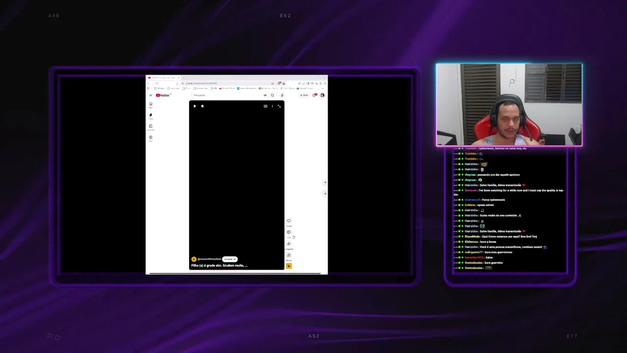Reload the browser page
The height and width of the screenshot is (353, 627).
(x=157, y=83)
